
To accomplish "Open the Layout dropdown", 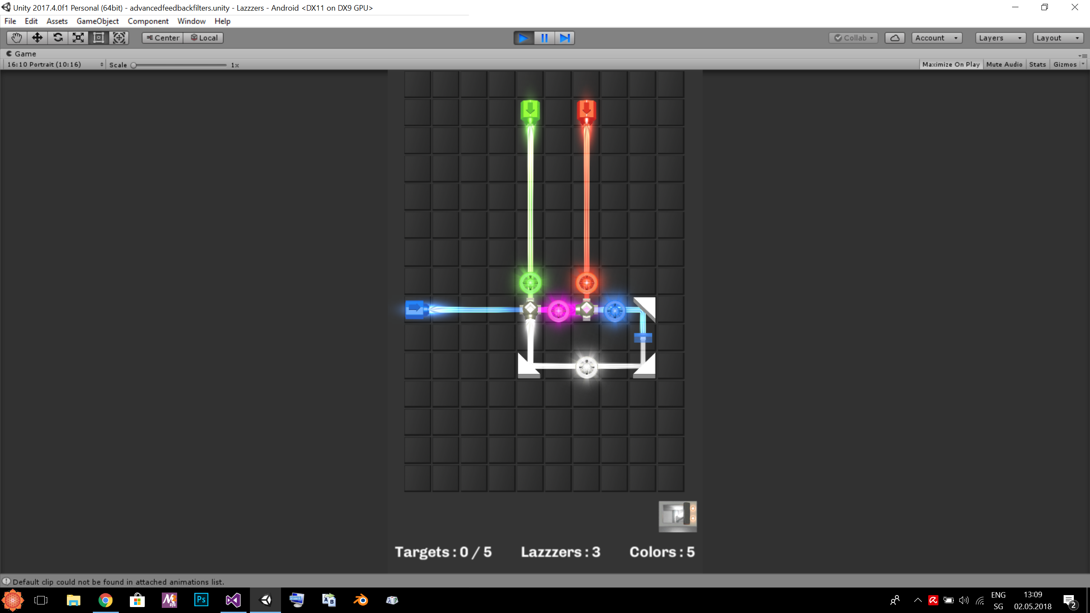I will (1058, 38).
